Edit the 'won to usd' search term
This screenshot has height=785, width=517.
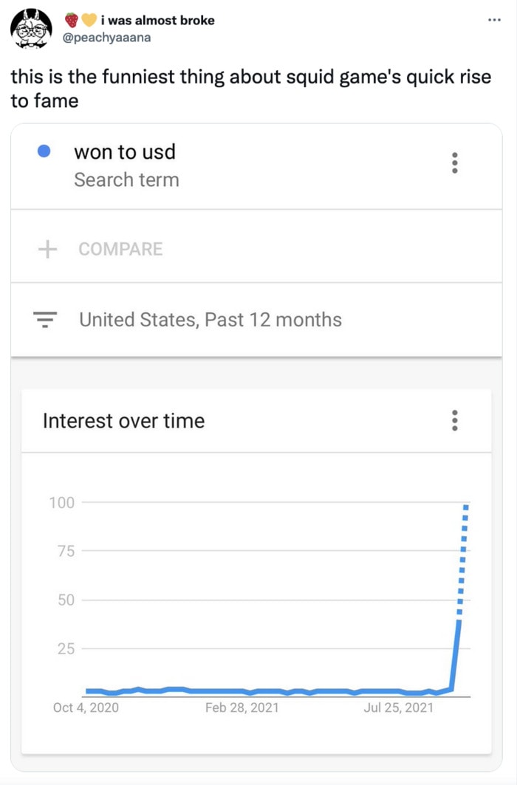(x=125, y=151)
